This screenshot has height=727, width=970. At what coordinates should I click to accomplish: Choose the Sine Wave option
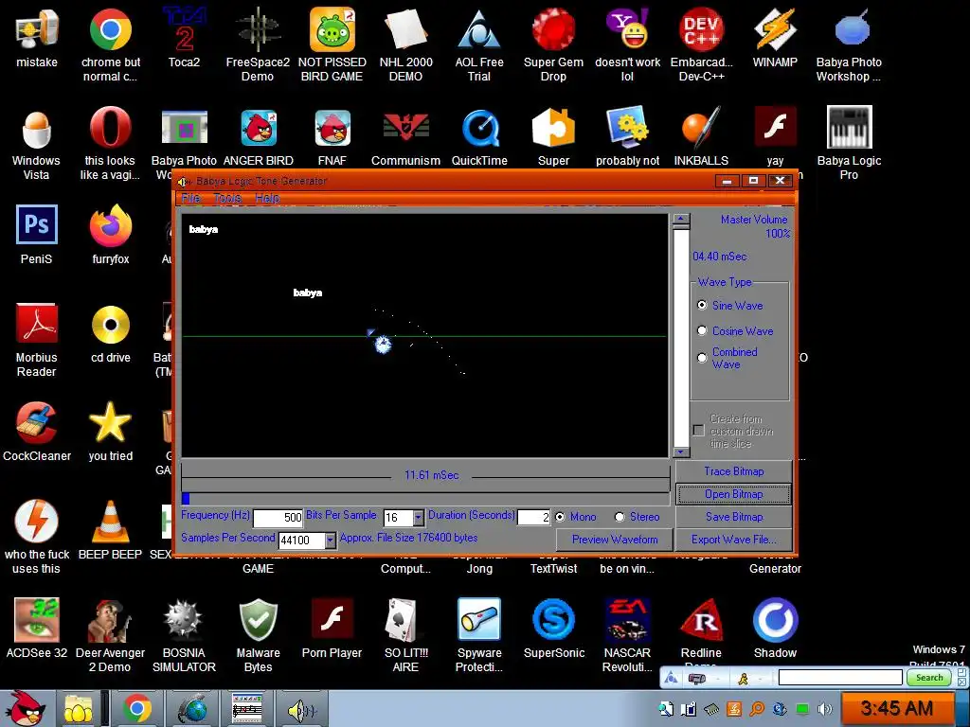coord(702,305)
